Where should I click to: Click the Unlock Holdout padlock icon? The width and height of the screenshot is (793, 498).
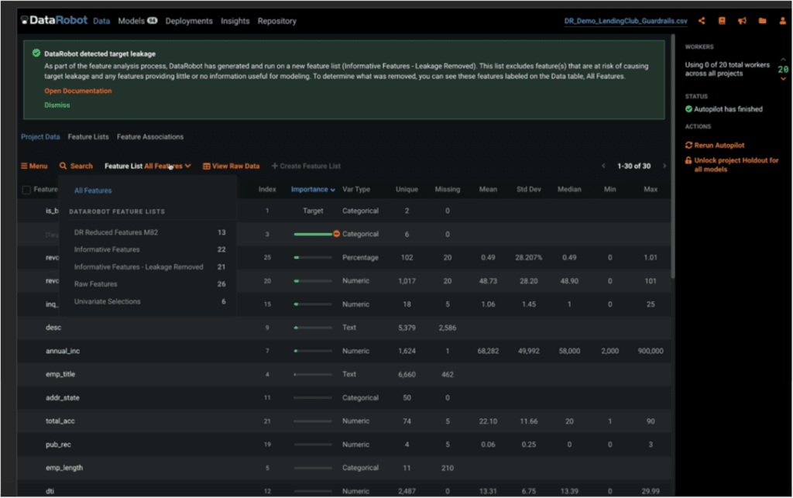[688, 160]
